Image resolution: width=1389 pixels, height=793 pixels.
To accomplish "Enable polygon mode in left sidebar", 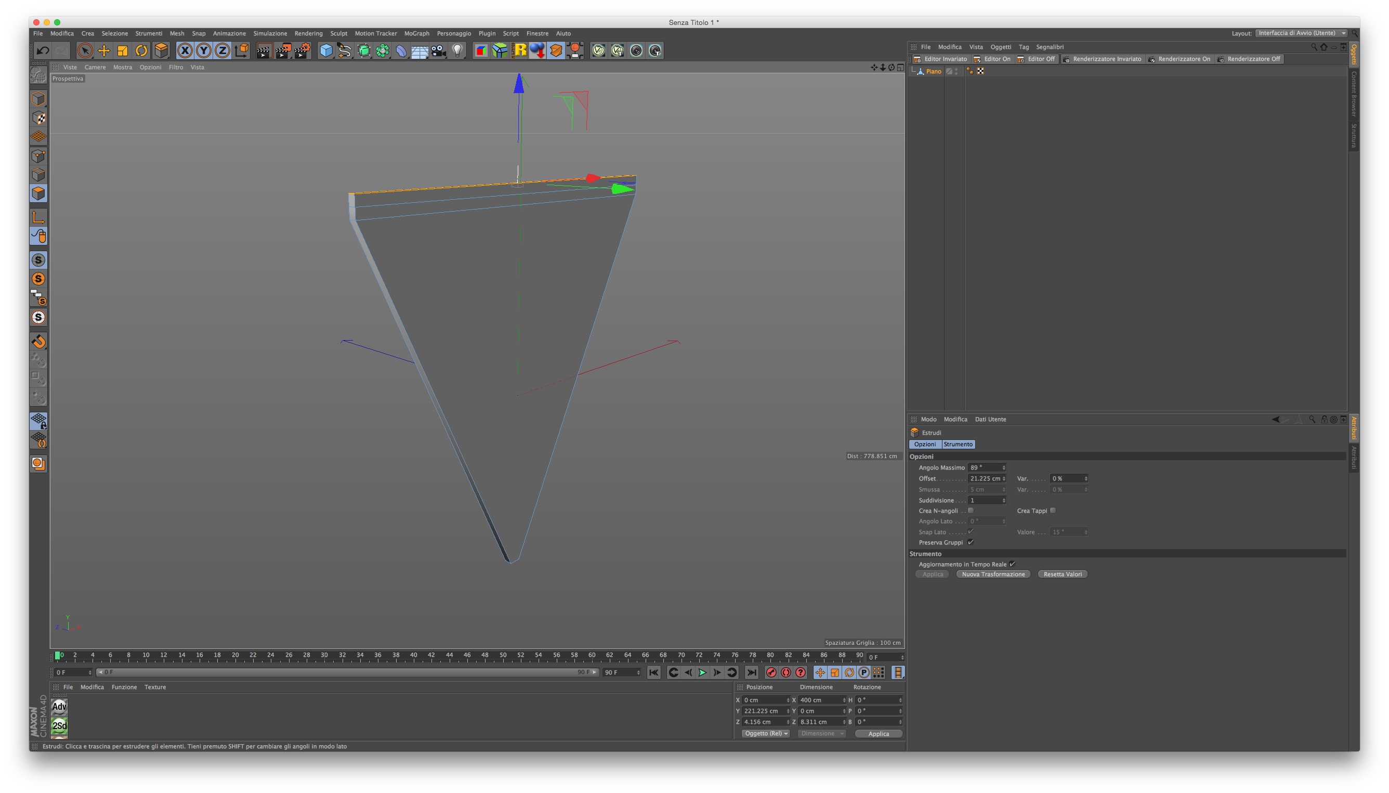I will pos(38,193).
